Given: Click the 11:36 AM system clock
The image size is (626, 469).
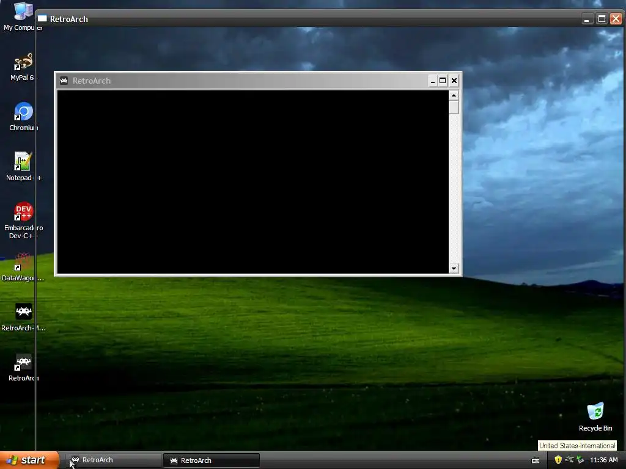Looking at the screenshot, I should (x=603, y=460).
